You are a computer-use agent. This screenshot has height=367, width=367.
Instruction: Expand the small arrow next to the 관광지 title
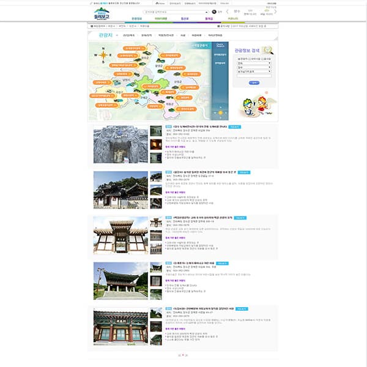[117, 35]
